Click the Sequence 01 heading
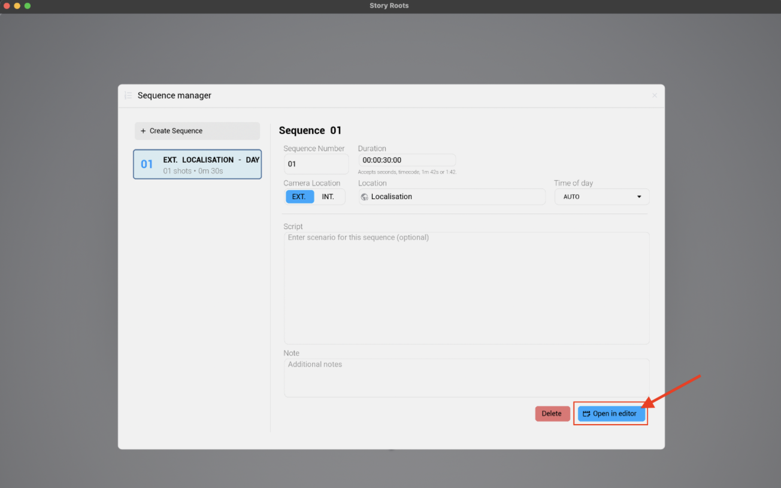Image resolution: width=781 pixels, height=488 pixels. (x=310, y=131)
